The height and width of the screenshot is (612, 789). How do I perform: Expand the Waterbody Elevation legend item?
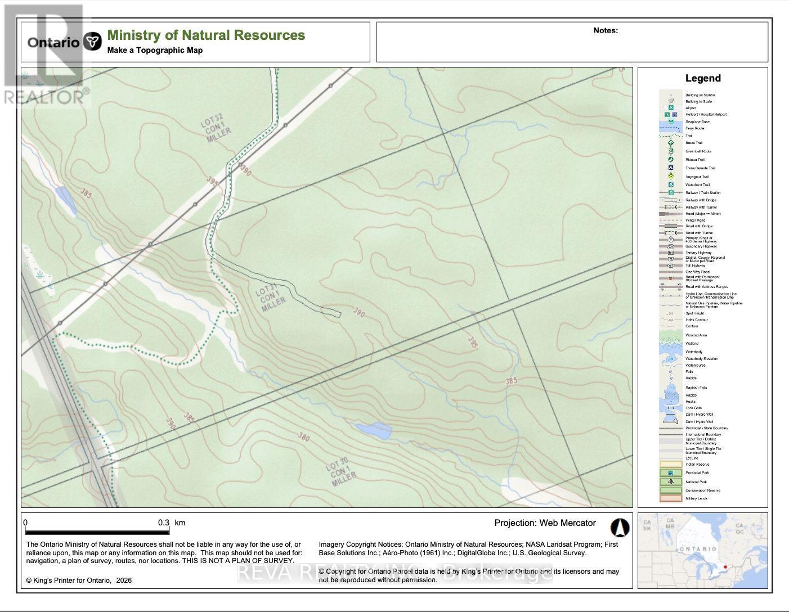coord(671,359)
